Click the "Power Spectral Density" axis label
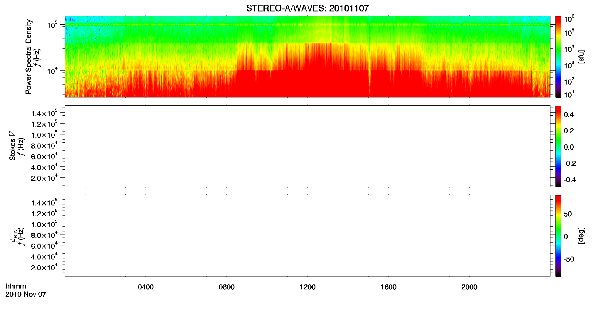This screenshot has height=317, width=615. 28,57
